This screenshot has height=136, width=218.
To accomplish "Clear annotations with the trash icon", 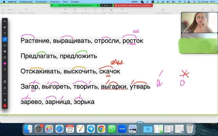I will point(5,82).
